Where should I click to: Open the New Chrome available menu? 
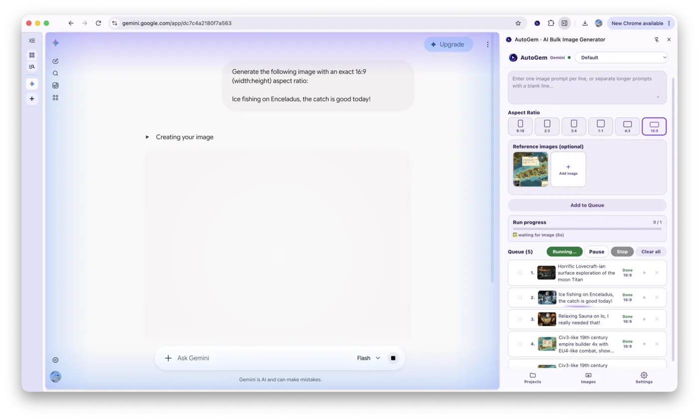pos(641,23)
